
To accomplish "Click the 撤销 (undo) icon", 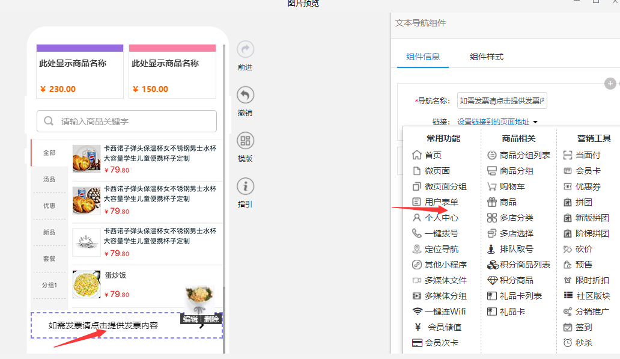I will (x=245, y=95).
